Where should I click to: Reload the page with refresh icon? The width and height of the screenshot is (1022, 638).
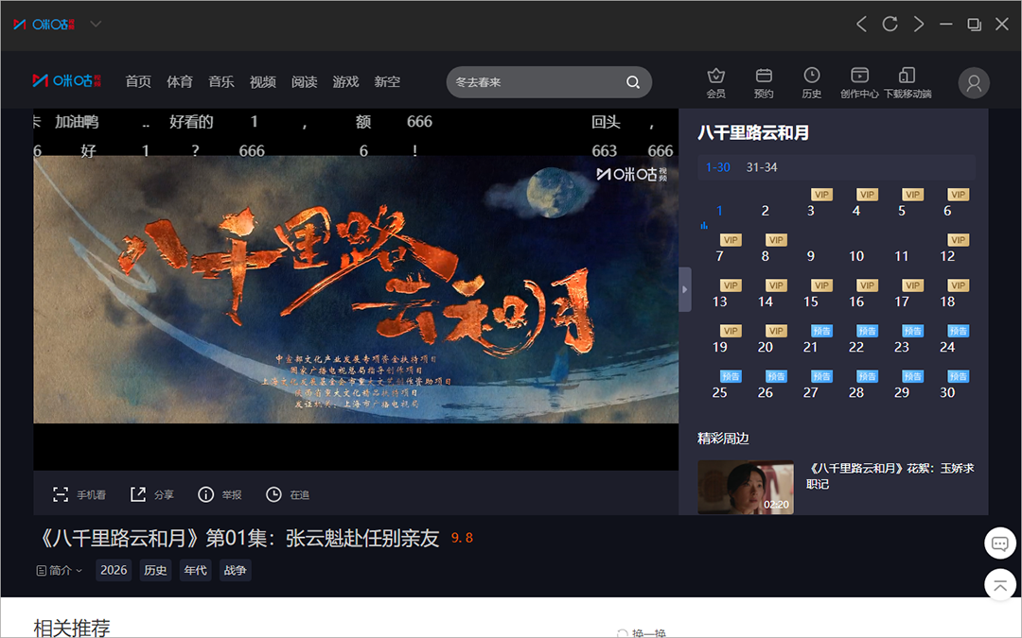[890, 24]
